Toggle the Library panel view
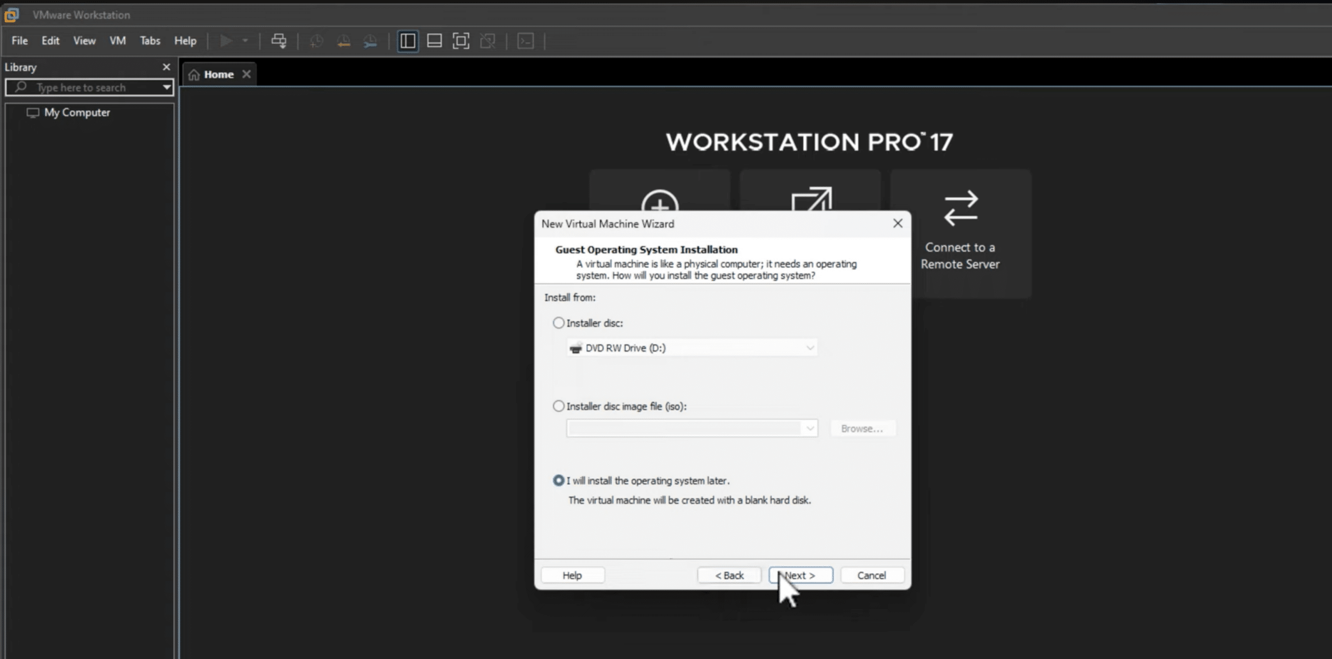Viewport: 1332px width, 659px height. pos(408,41)
